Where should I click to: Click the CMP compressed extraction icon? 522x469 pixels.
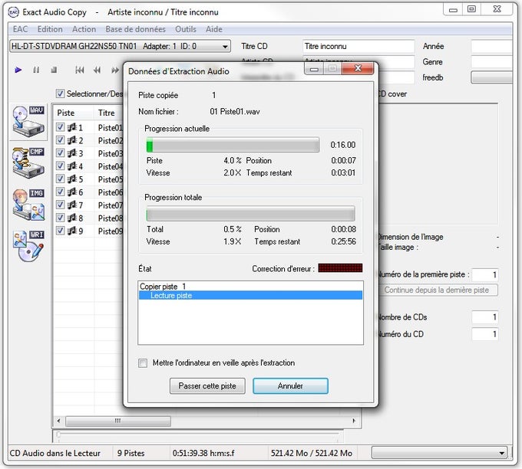tap(28, 163)
